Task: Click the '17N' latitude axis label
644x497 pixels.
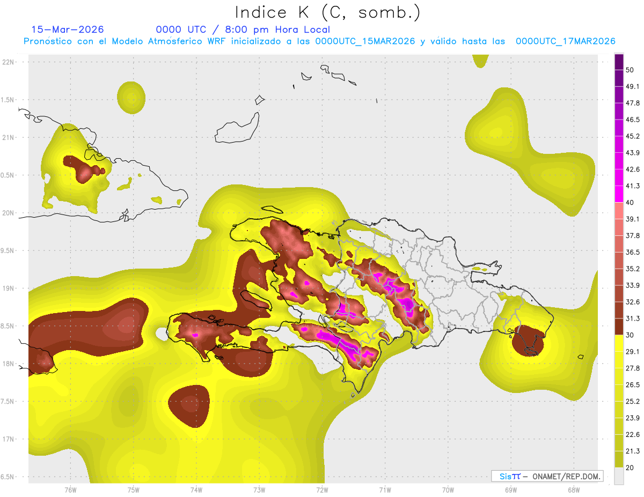Action: (9, 439)
